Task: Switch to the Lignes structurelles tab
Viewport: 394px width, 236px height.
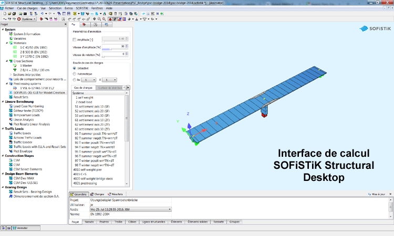Action: pyautogui.click(x=153, y=222)
